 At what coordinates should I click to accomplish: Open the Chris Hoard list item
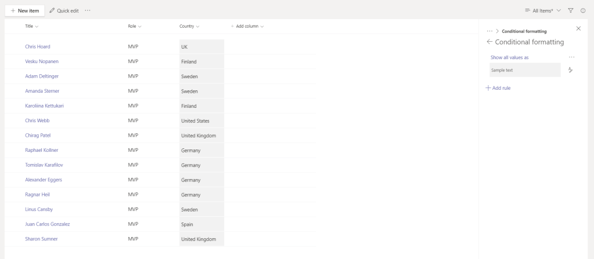(x=38, y=47)
